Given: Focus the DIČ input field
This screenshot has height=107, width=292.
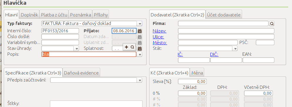Looking at the screenshot, I should pos(226,60).
